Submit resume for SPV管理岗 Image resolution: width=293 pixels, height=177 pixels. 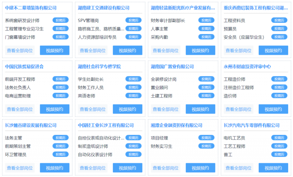133,20
